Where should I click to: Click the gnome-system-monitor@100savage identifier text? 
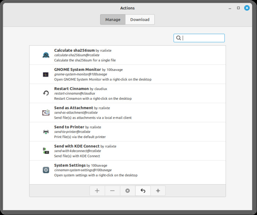point(80,74)
